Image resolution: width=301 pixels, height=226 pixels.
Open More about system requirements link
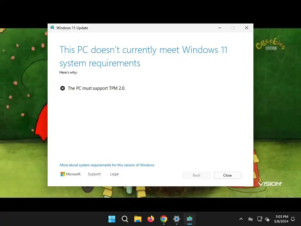click(107, 165)
